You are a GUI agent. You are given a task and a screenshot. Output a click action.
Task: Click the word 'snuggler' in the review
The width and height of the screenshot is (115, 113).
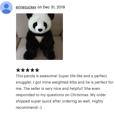tap(24, 83)
